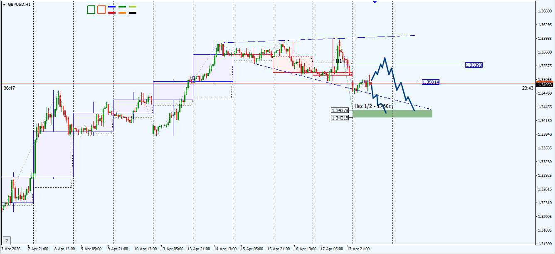This screenshot has width=555, height=254.
Task: Click the orange-red square indicator button
Action: click(x=101, y=10)
